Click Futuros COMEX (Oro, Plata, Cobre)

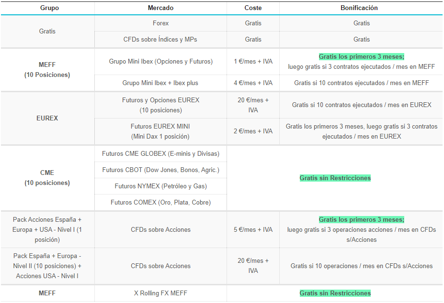pyautogui.click(x=160, y=202)
